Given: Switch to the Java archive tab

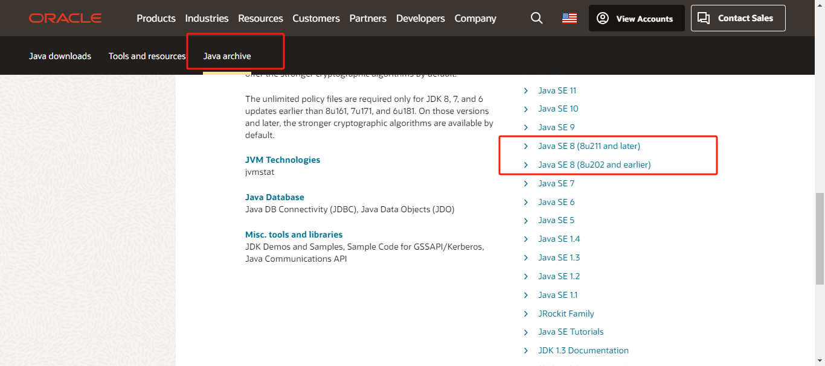Looking at the screenshot, I should pyautogui.click(x=227, y=56).
